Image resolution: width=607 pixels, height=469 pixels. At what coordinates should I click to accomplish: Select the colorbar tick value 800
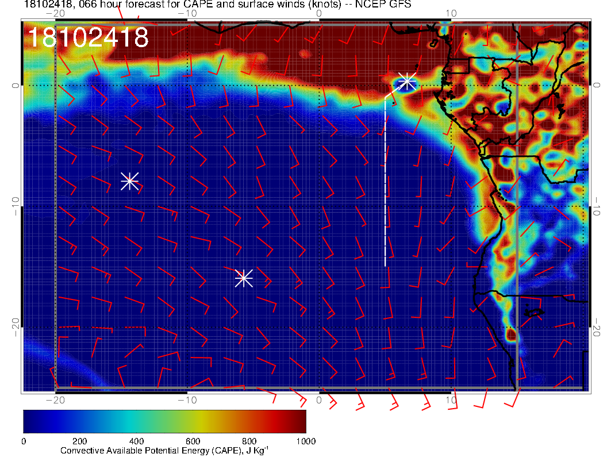249,441
